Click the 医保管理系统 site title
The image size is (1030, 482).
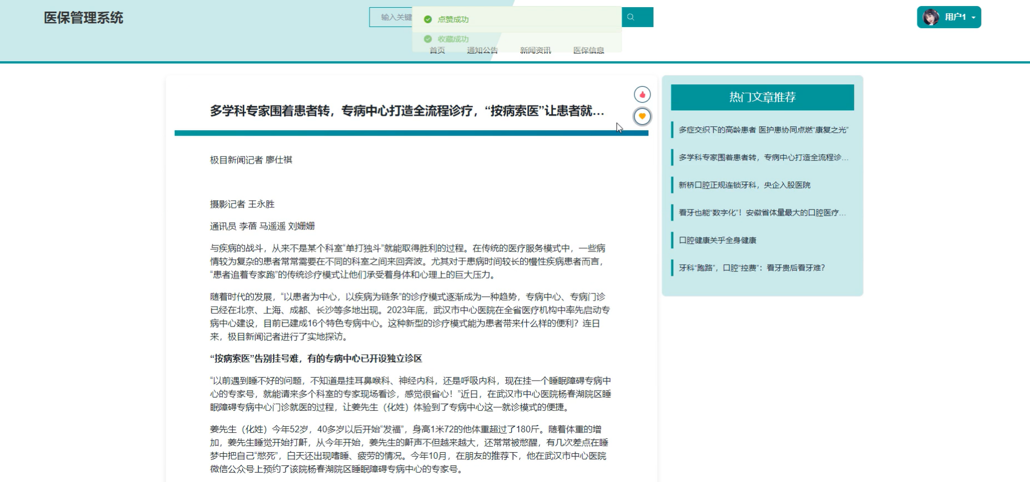click(x=84, y=18)
